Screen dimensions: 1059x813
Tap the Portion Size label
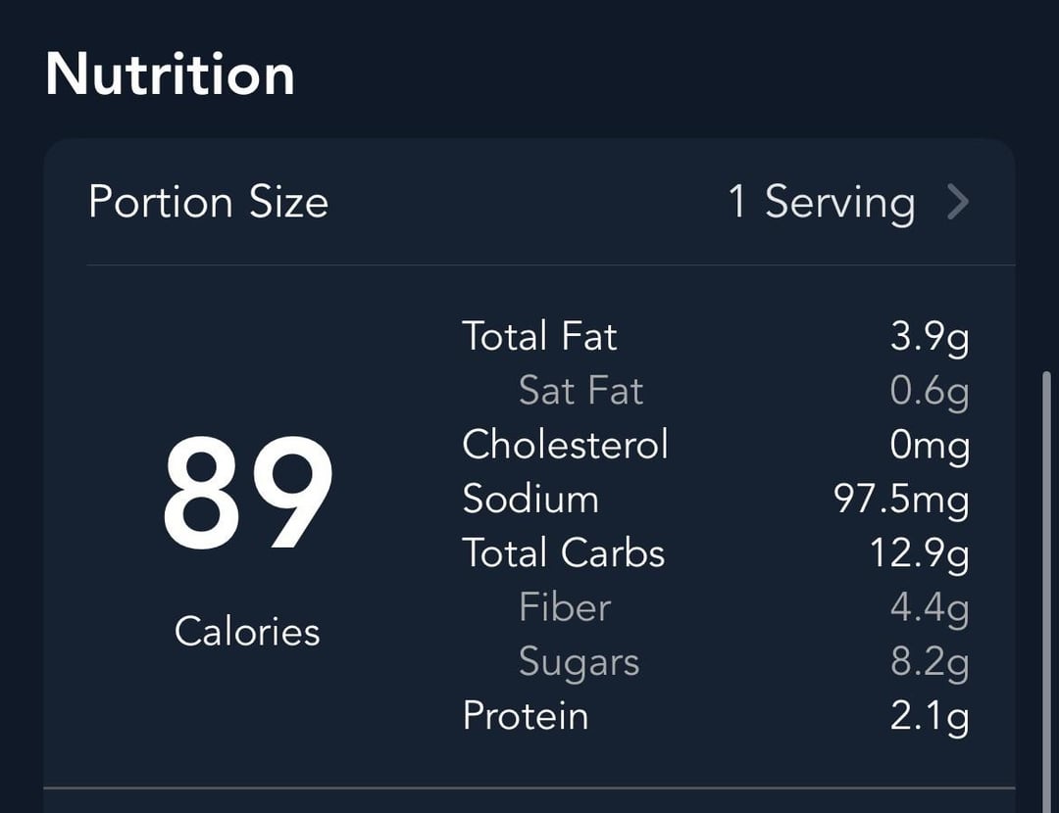pyautogui.click(x=208, y=202)
